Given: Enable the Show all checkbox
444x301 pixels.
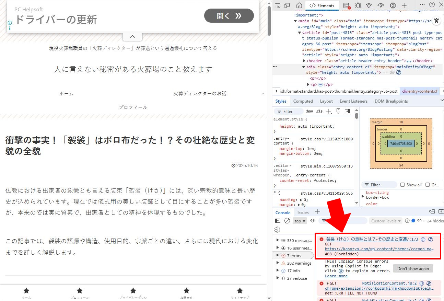Looking at the screenshot, I should tap(402, 185).
